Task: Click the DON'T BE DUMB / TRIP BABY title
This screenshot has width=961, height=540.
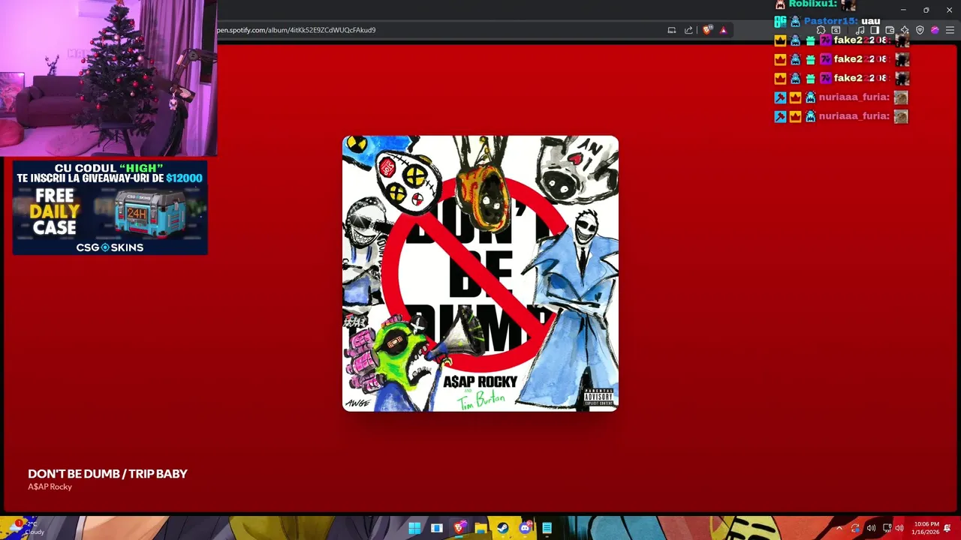Action: (x=107, y=474)
